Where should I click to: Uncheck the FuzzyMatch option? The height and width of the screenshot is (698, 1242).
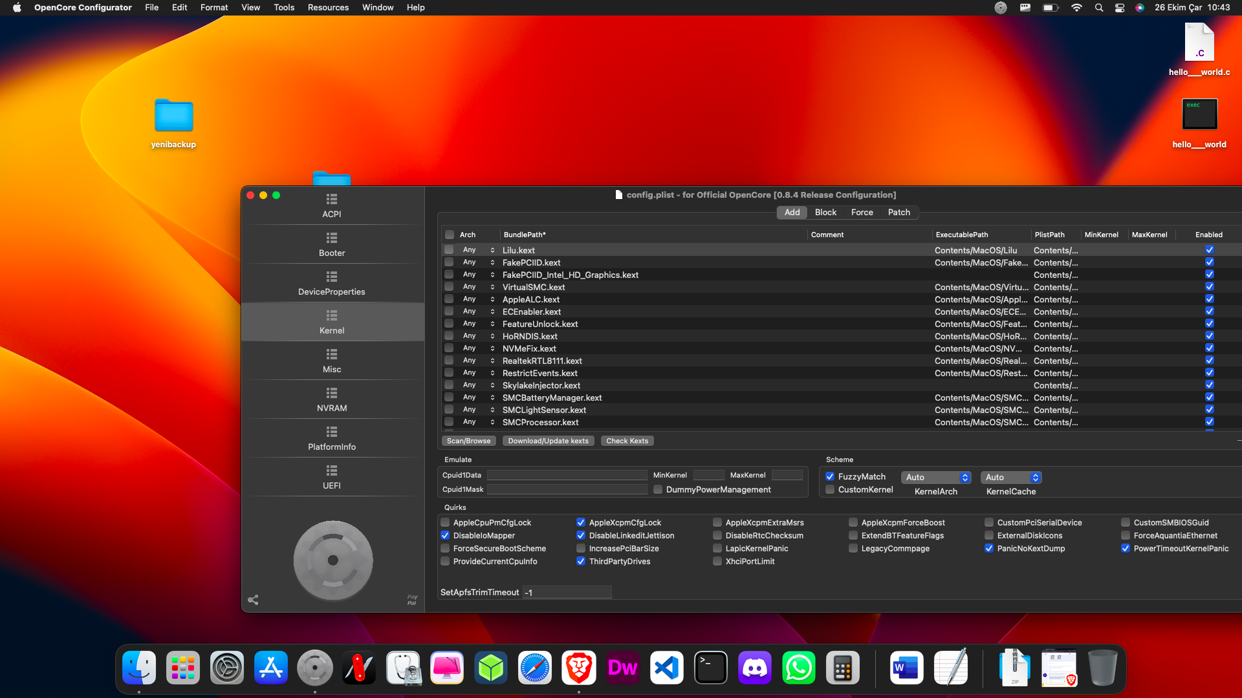830,476
